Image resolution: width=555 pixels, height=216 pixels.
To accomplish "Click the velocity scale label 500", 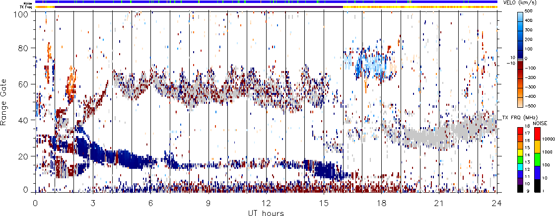I will tap(529, 11).
